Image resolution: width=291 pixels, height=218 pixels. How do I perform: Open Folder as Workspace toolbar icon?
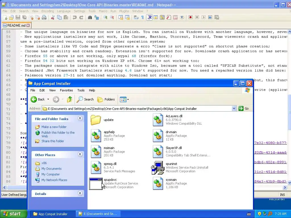(x=175, y=17)
